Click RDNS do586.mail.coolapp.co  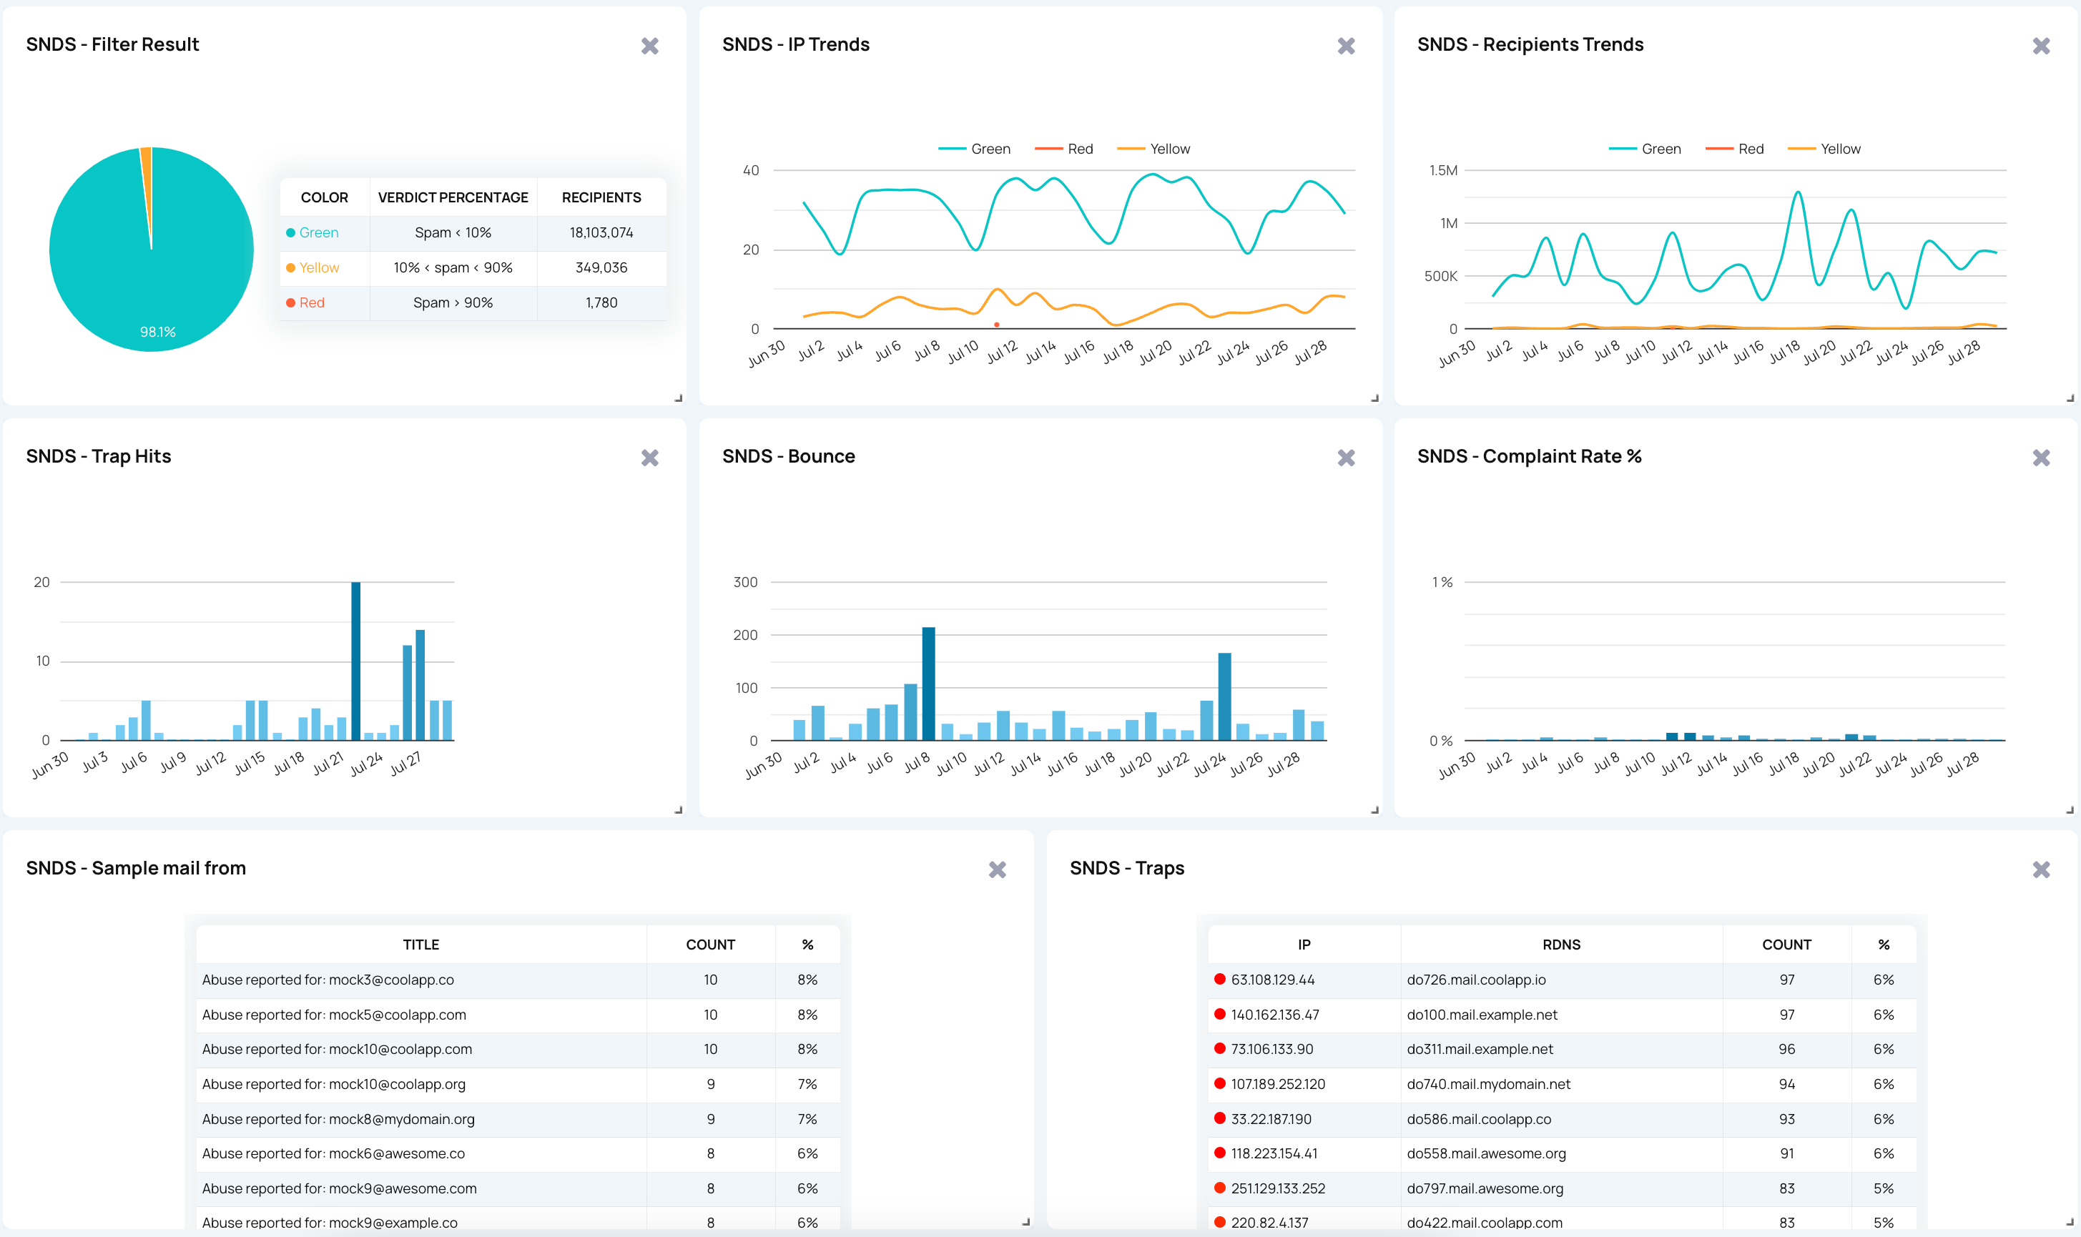tap(1480, 1118)
